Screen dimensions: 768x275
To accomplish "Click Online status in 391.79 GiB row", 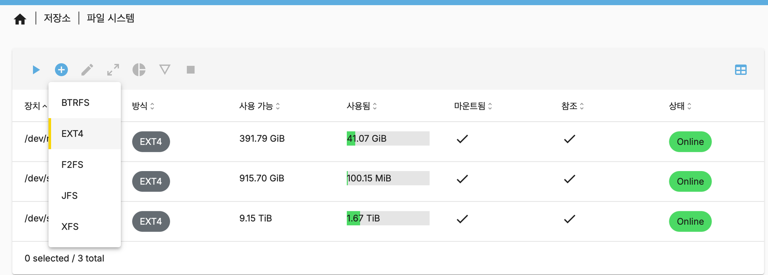I will (690, 142).
